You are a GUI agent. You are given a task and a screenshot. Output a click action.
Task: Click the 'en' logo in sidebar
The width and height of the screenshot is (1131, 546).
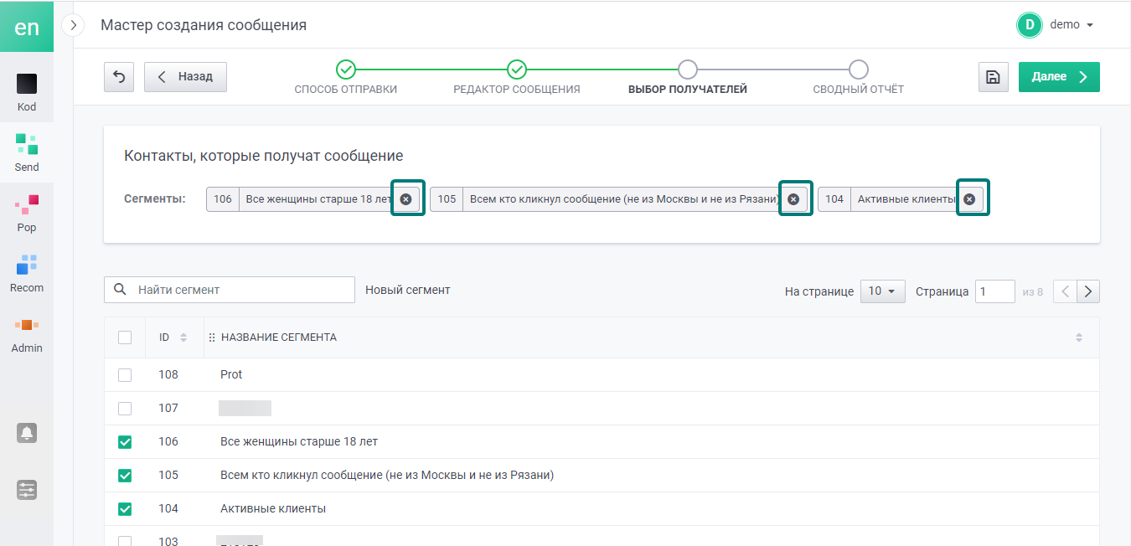(x=27, y=27)
